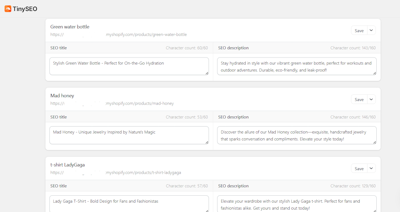
Task: Edit the Mad Honey SEO description field
Action: (297, 135)
